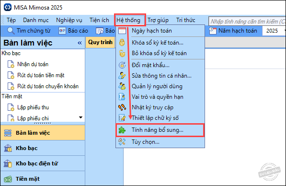Choose Đổi mật khẩu... entry
Screen dimensions: 286x186
160,65
